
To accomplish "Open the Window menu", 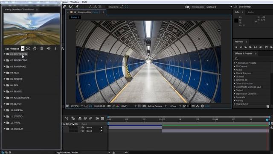I will [75, 2].
